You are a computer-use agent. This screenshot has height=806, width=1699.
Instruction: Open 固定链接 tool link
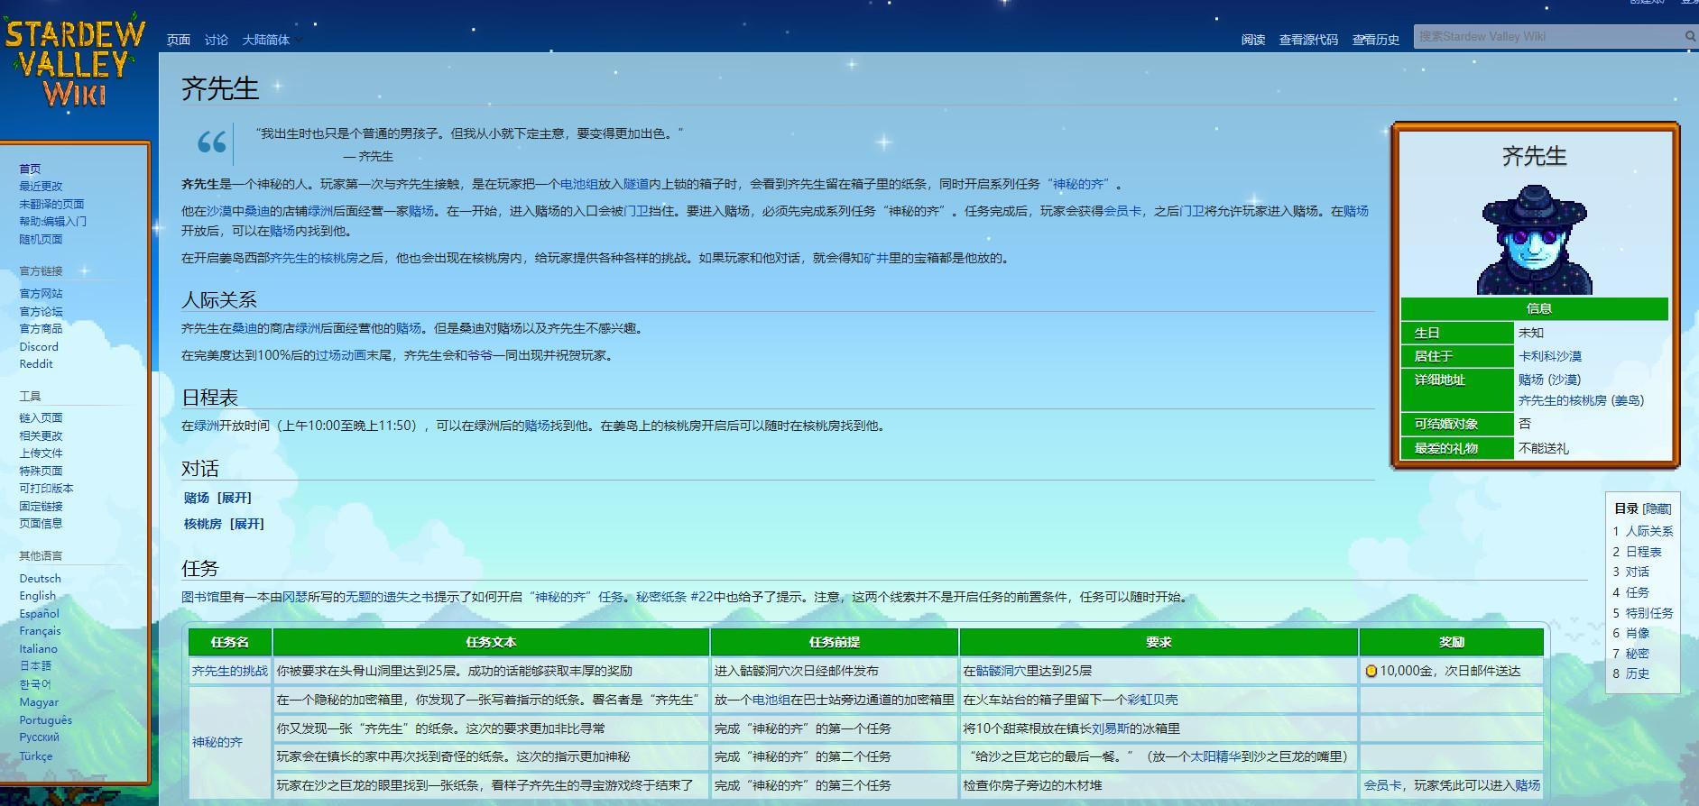pyautogui.click(x=41, y=506)
